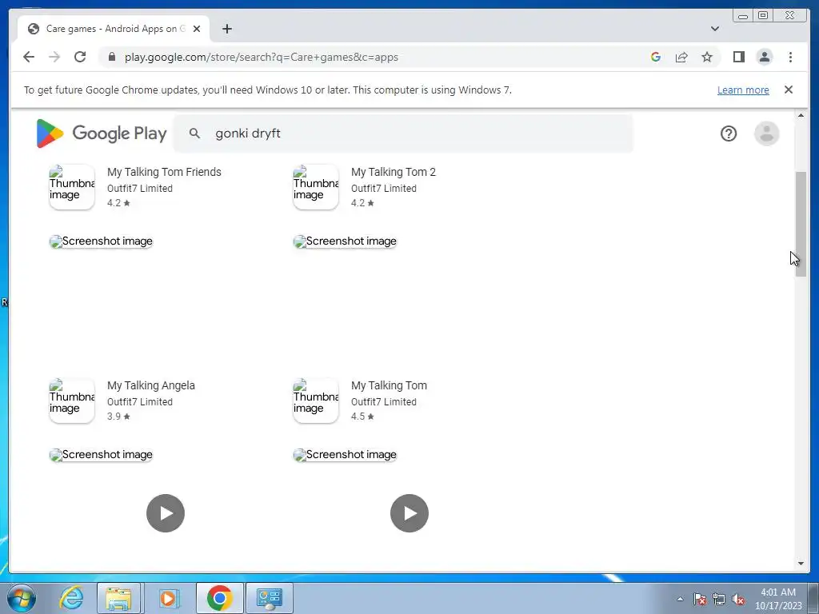Screen dimensions: 819x614
Task: Open the Google Play home logo
Action: (x=102, y=134)
